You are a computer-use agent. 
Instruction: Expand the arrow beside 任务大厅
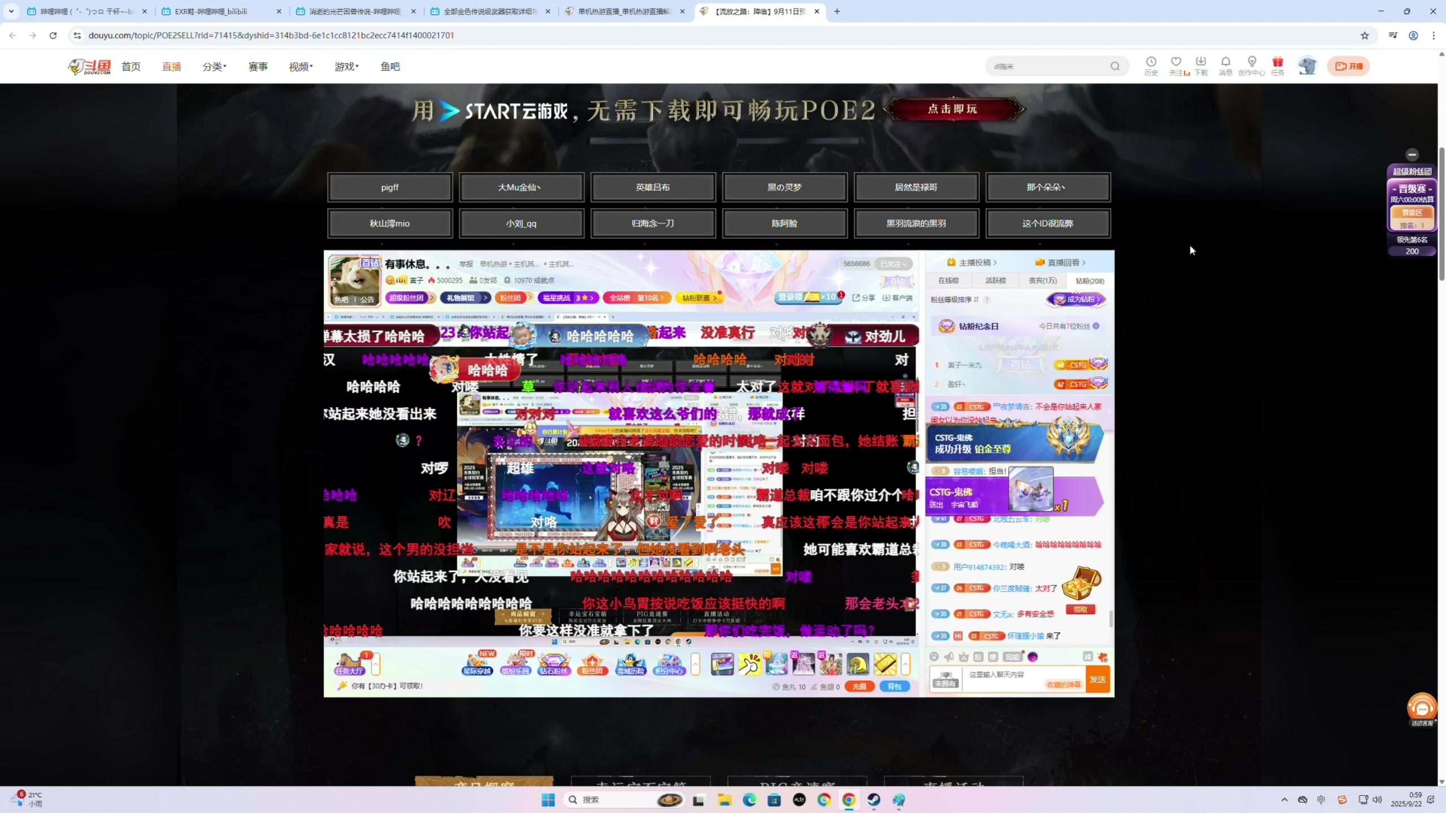click(x=376, y=664)
